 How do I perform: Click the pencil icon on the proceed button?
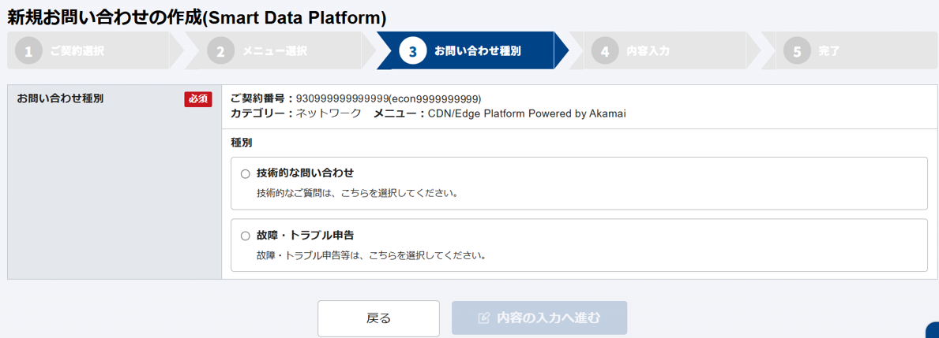tap(485, 318)
